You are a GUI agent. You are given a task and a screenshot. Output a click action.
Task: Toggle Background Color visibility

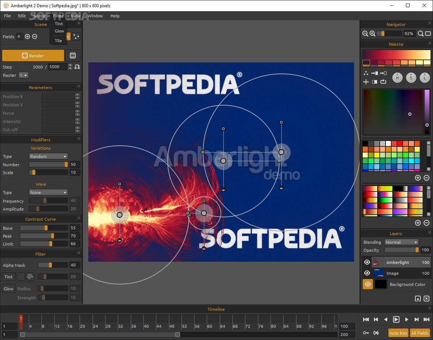pos(367,284)
